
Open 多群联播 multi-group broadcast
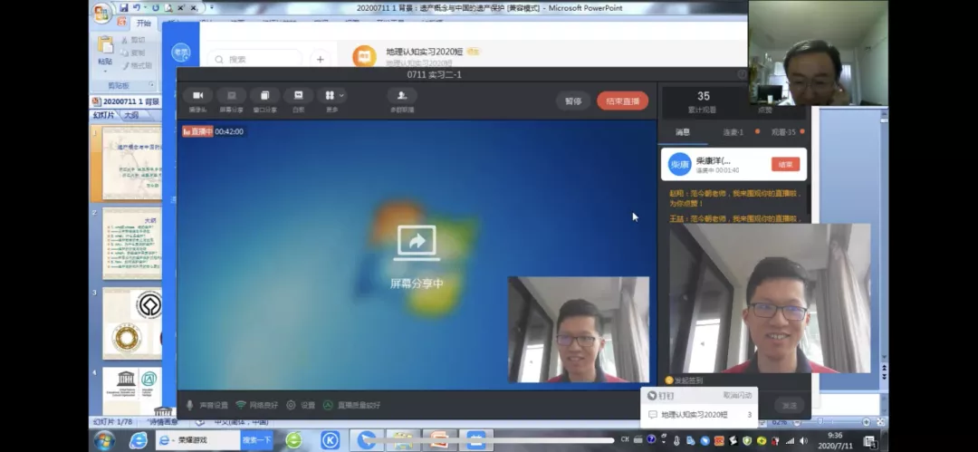tap(401, 97)
